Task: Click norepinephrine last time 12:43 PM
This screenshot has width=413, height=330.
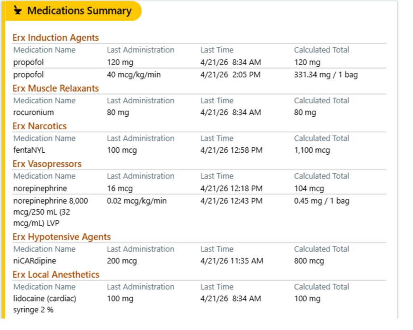Action: coord(231,201)
